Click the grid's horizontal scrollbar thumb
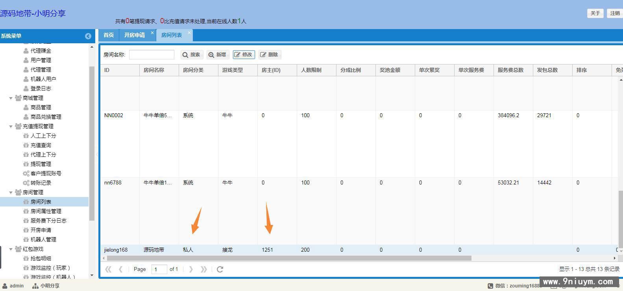This screenshot has height=291, width=623. [289, 258]
